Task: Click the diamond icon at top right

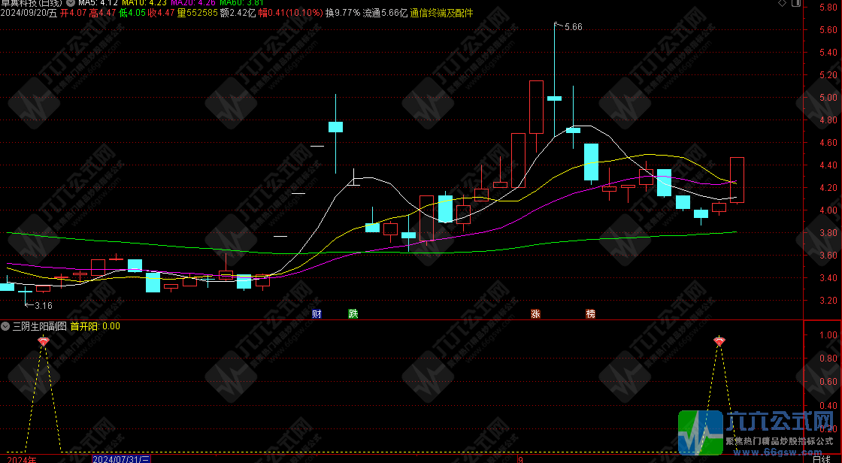Action: point(783,4)
